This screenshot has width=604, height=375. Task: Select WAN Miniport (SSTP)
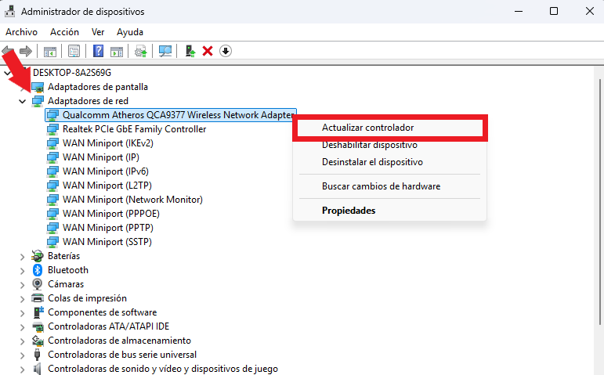click(107, 242)
